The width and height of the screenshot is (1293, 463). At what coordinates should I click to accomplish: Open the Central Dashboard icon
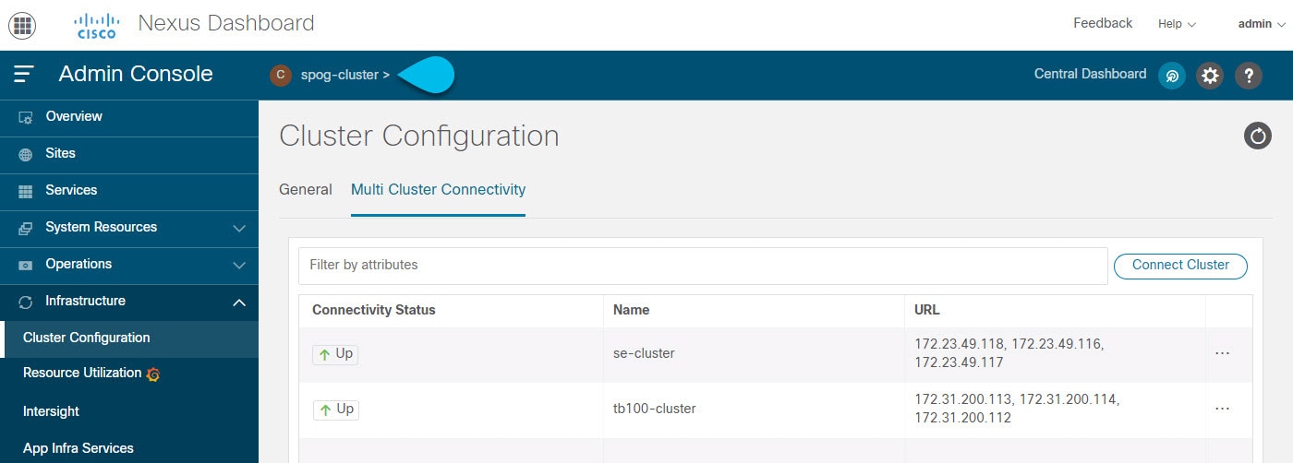[x=1172, y=76]
